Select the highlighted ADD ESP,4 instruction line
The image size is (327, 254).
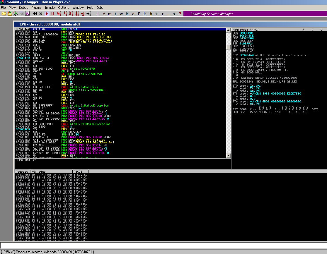(x=120, y=29)
